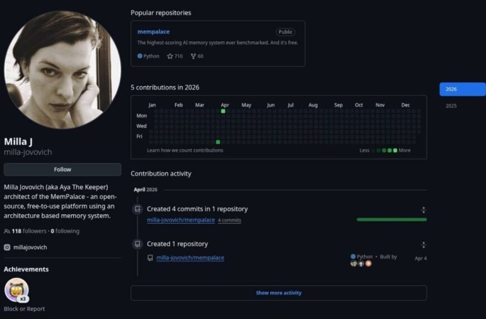Click the first Built by contributor avatar
Viewport: 486px width, 319px height.
click(x=354, y=264)
